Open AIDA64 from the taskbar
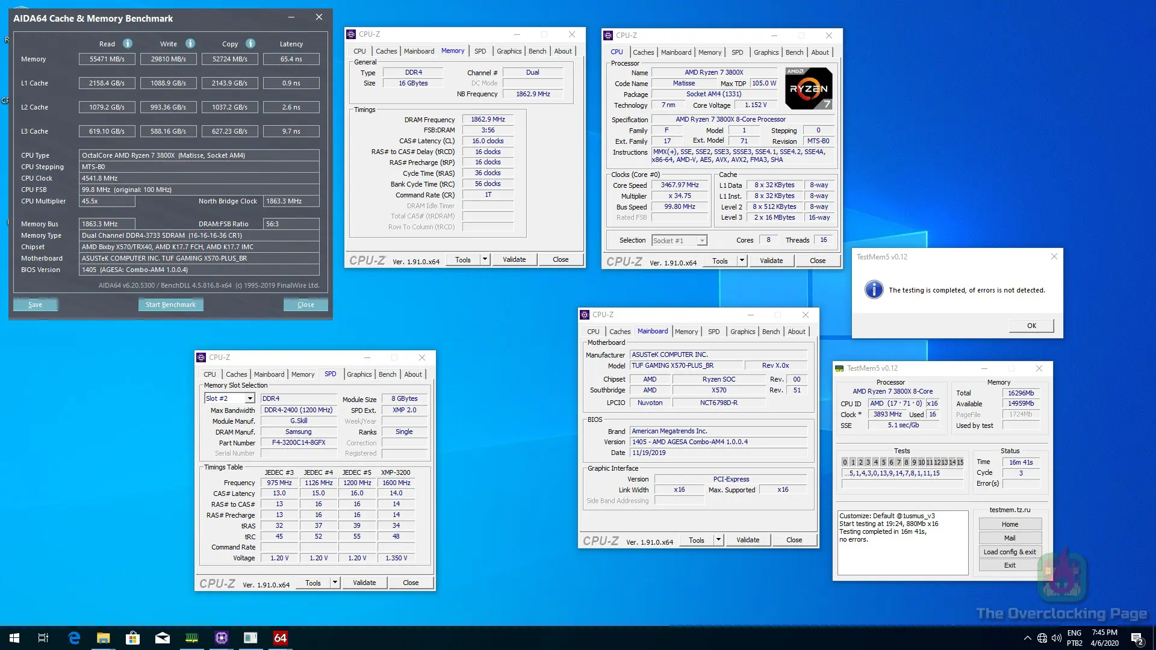The width and height of the screenshot is (1156, 650). pos(280,638)
